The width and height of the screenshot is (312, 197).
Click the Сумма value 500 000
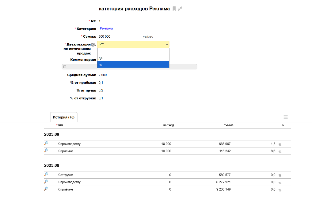click(105, 36)
